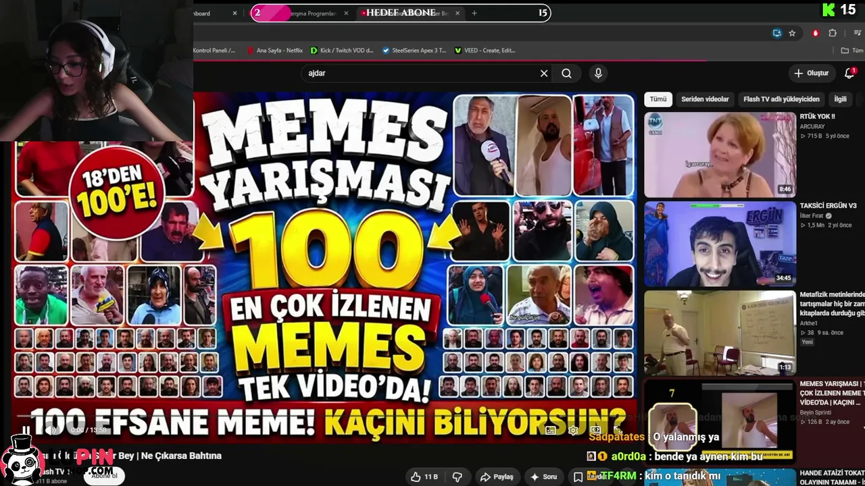The height and width of the screenshot is (486, 865).
Task: Open the Beyin Sprinti channel name
Action: pyautogui.click(x=816, y=412)
